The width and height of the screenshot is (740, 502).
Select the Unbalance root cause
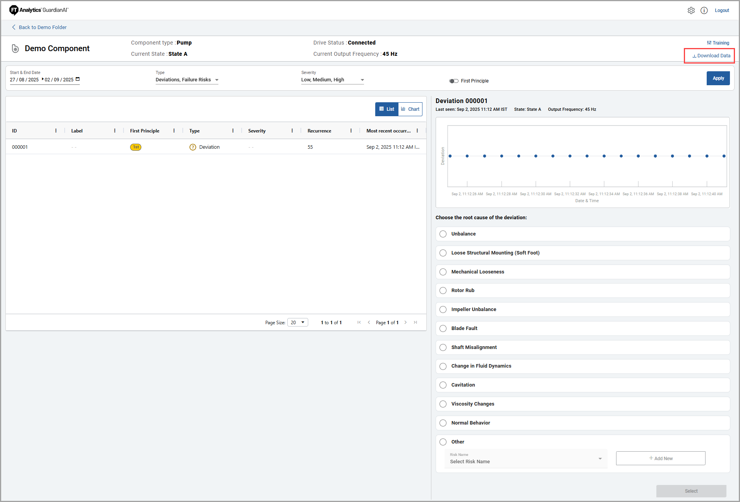pos(443,234)
